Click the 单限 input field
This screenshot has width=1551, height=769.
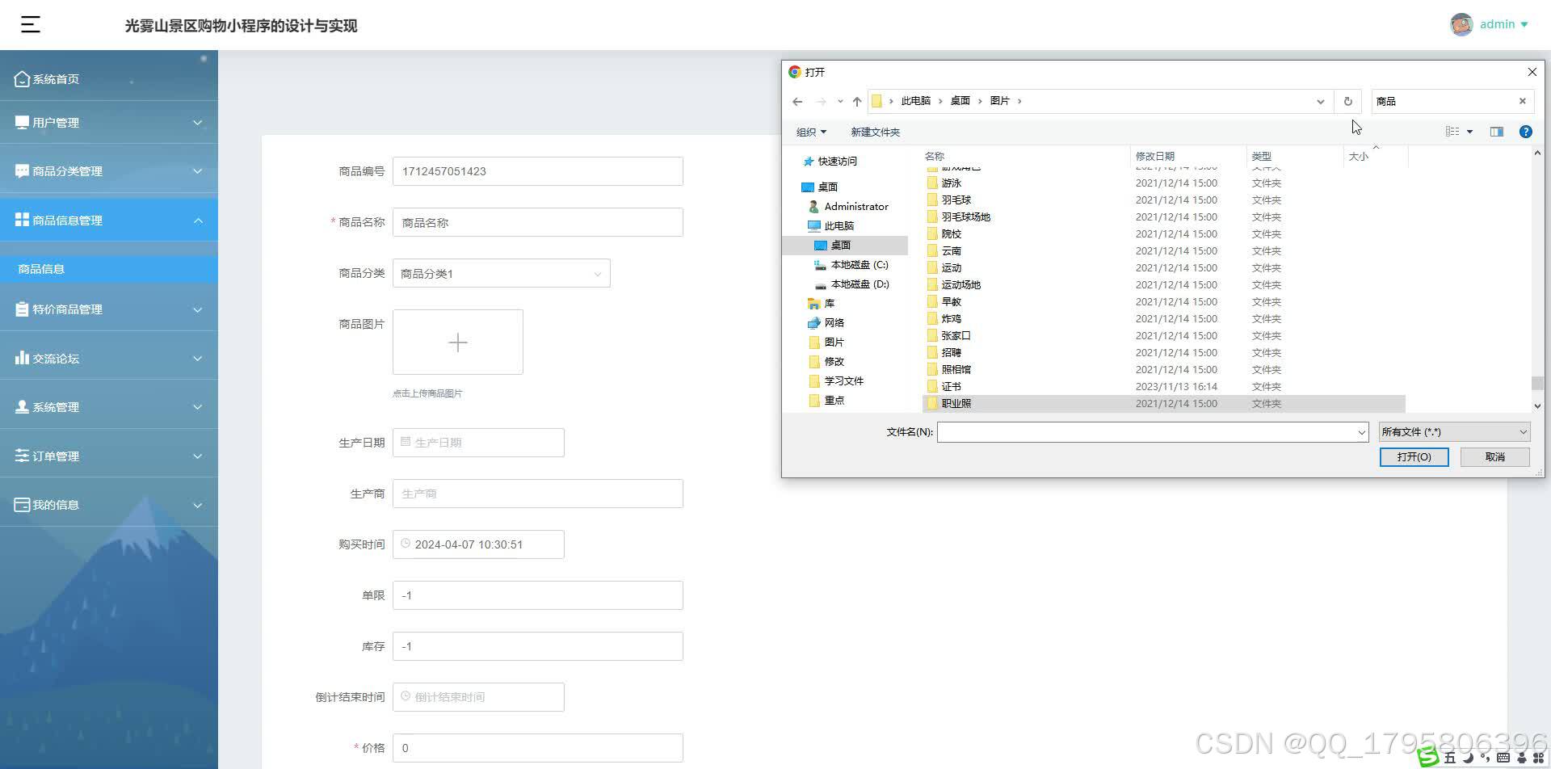pyautogui.click(x=538, y=595)
